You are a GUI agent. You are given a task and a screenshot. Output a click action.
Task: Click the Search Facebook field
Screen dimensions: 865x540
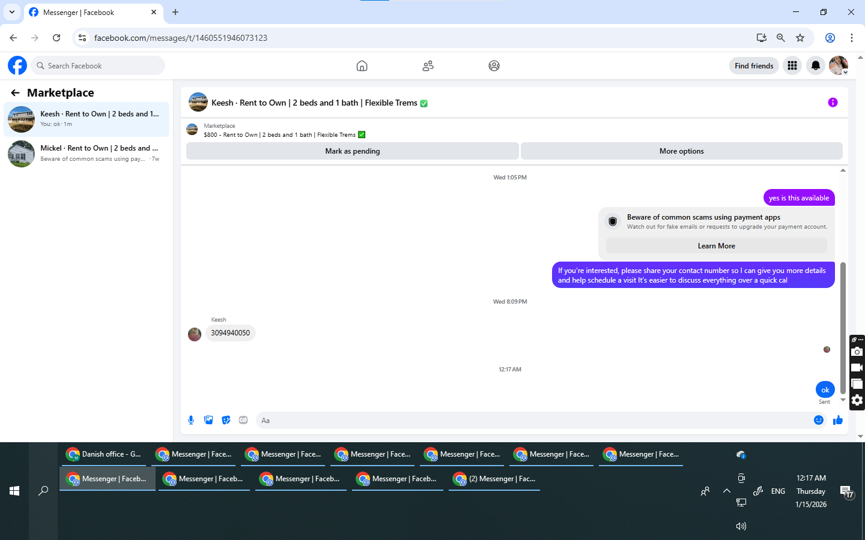tap(98, 65)
